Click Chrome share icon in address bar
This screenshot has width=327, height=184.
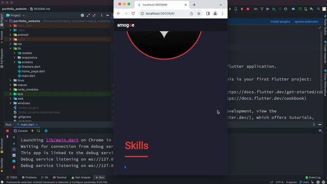(x=192, y=14)
